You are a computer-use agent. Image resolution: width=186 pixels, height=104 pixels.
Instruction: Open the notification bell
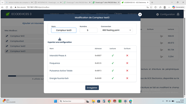tap(178, 14)
